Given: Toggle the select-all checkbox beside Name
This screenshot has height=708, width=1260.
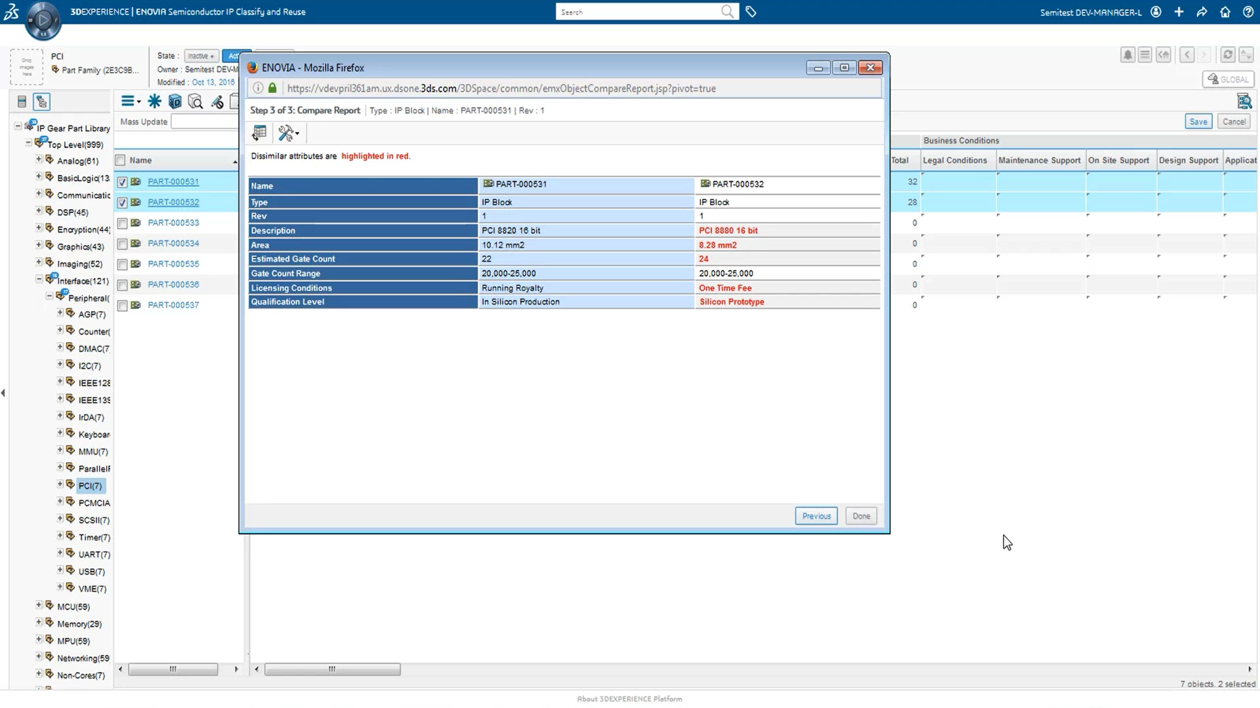Looking at the screenshot, I should pos(120,160).
